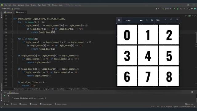Go to previous highlighted error arrow

click(x=193, y=16)
